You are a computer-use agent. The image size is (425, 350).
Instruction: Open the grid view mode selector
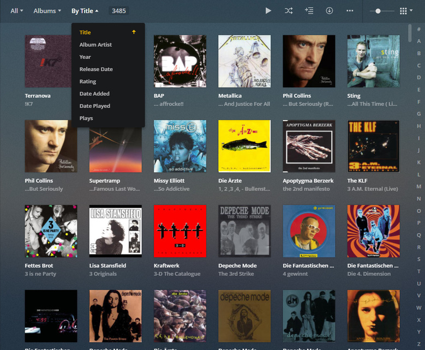click(406, 11)
